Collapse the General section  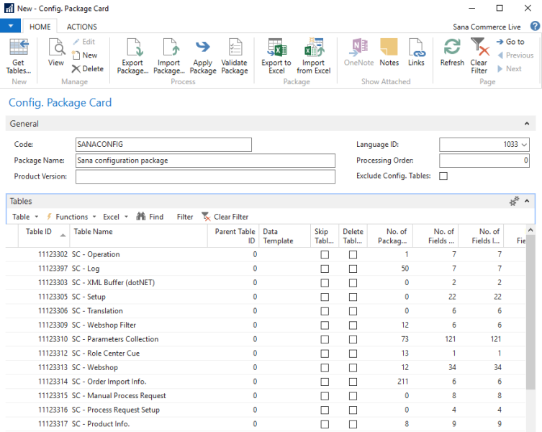(x=527, y=123)
